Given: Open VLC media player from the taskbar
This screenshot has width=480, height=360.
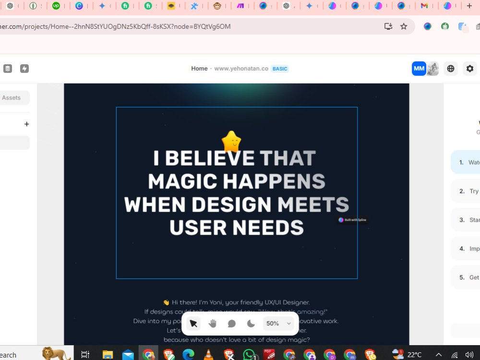Looking at the screenshot, I should tap(208, 354).
